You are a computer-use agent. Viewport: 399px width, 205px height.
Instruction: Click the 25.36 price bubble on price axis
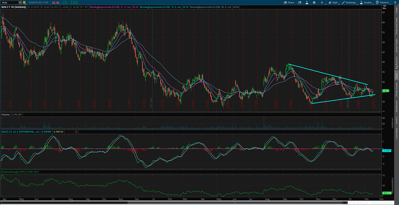(x=386, y=91)
